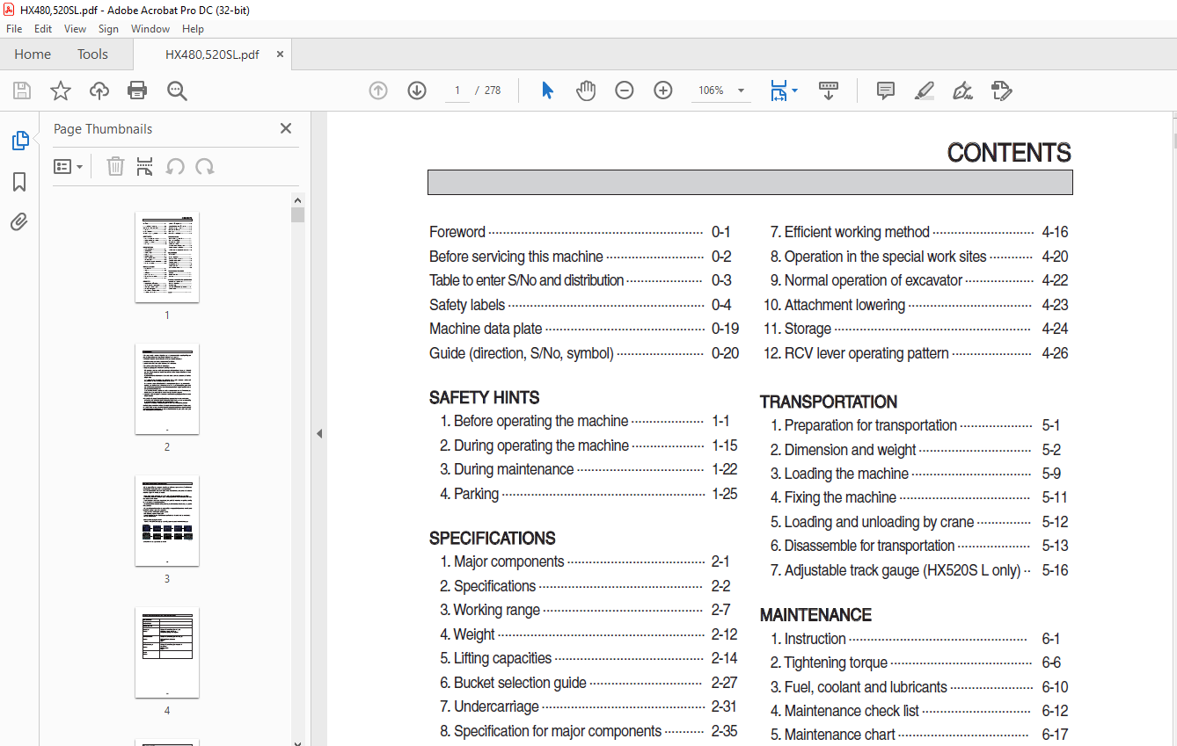Screen dimensions: 1177x746
Task: Zoom in with plus button
Action: pos(663,91)
